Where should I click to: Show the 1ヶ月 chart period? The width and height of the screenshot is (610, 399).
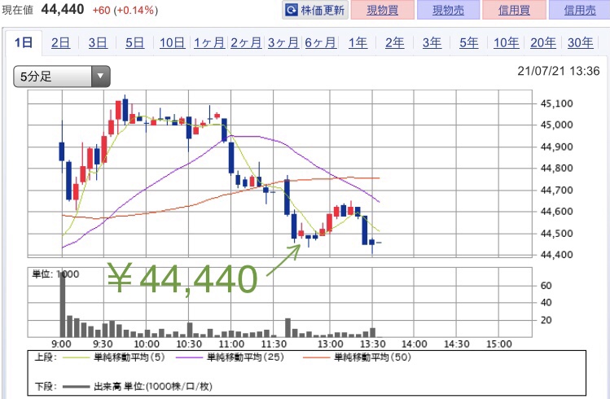tap(209, 42)
